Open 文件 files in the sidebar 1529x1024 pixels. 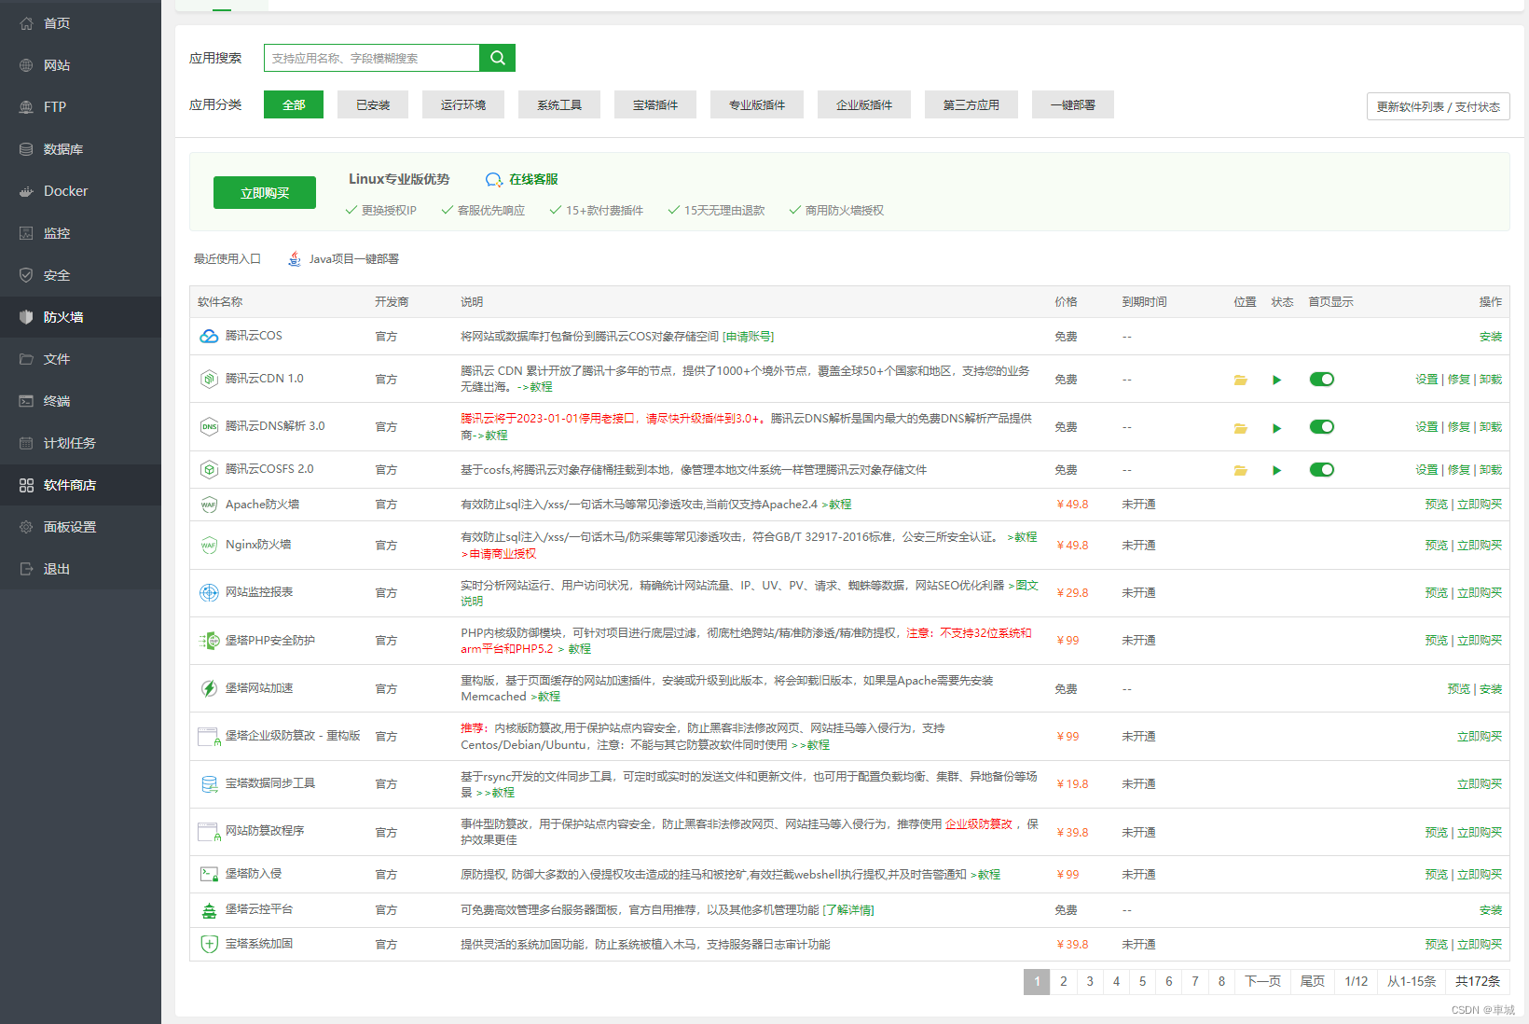[x=80, y=359]
